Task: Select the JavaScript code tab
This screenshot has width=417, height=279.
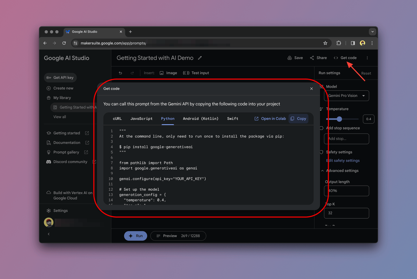Action: click(x=141, y=118)
